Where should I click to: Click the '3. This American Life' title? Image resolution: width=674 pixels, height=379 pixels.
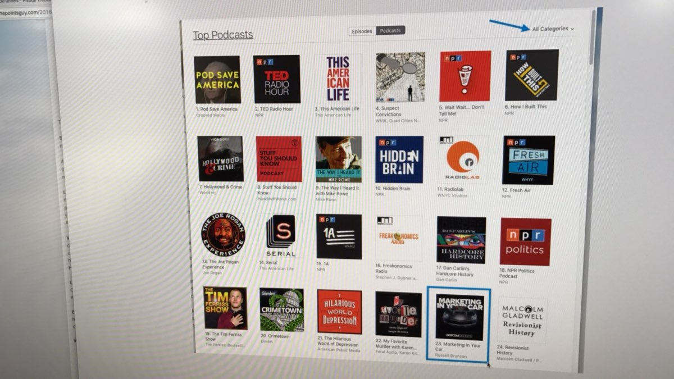337,108
